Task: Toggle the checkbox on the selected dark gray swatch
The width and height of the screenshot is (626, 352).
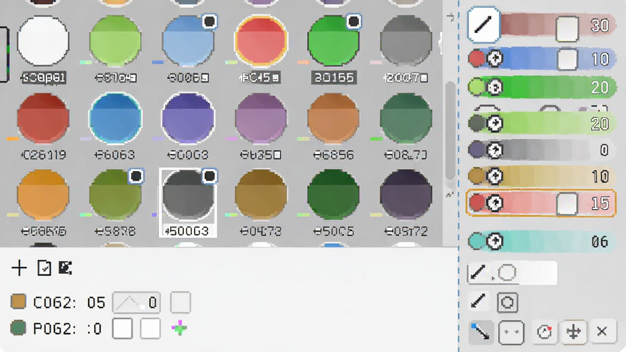Action: [x=209, y=176]
